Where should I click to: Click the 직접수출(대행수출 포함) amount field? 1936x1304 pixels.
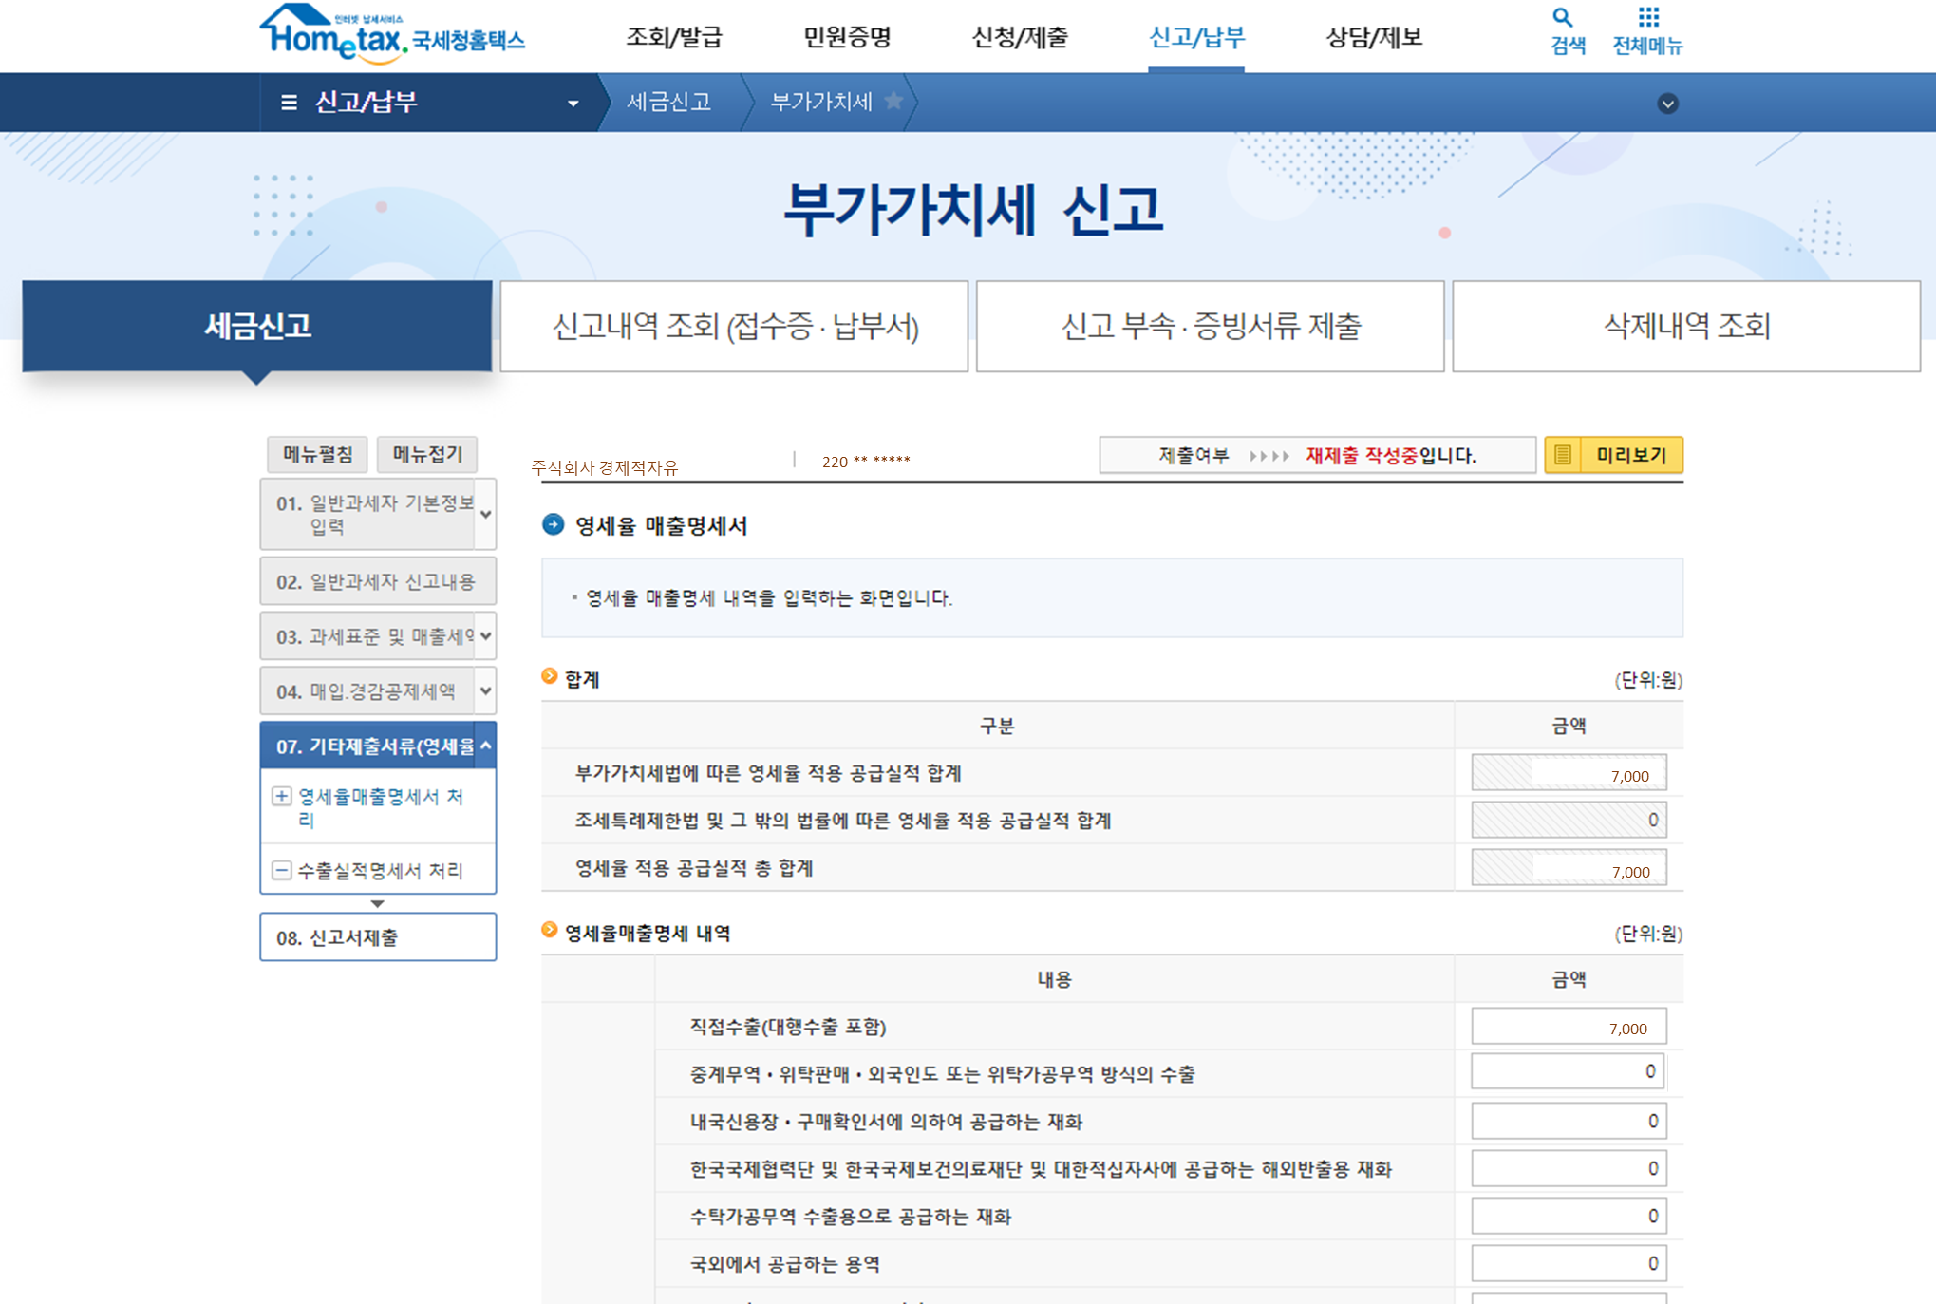point(1568,1027)
